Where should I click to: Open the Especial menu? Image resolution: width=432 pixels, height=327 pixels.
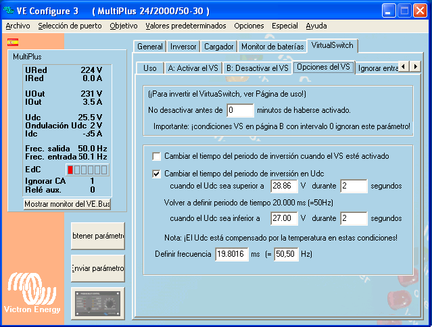tap(285, 26)
